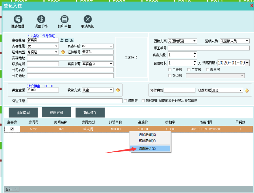Click the 主客照片 photo area

(x=131, y=57)
